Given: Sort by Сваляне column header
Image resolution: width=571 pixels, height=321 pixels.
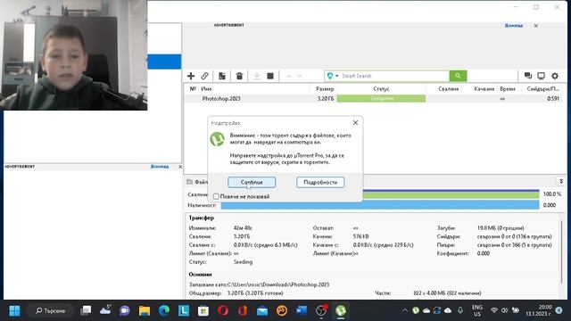Looking at the screenshot, I should [448, 89].
